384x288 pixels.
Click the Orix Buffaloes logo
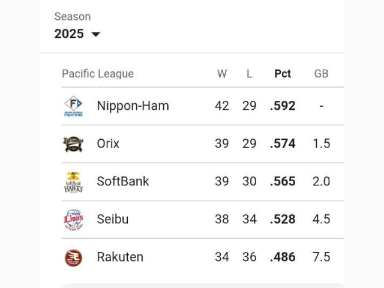pyautogui.click(x=73, y=144)
